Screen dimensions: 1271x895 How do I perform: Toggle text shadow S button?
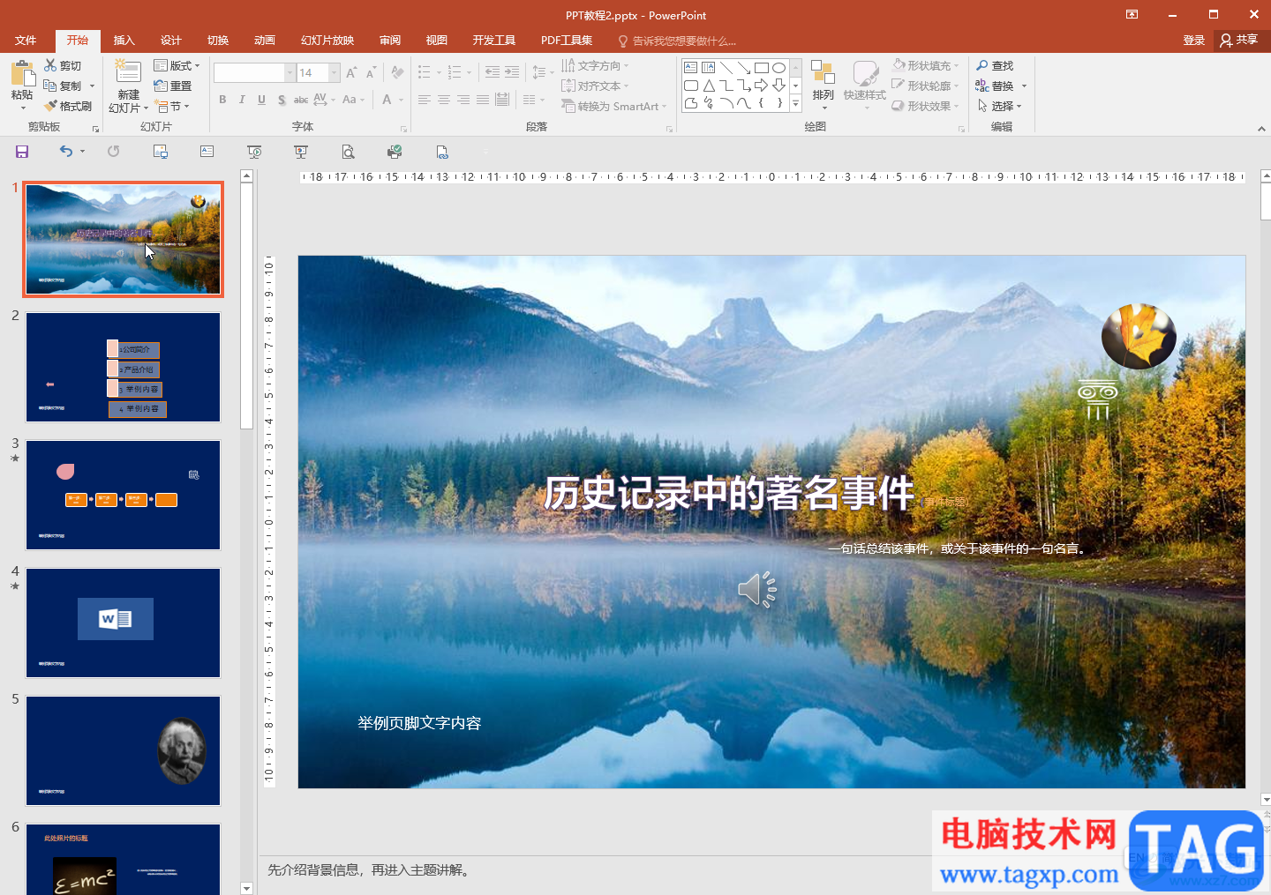[282, 100]
